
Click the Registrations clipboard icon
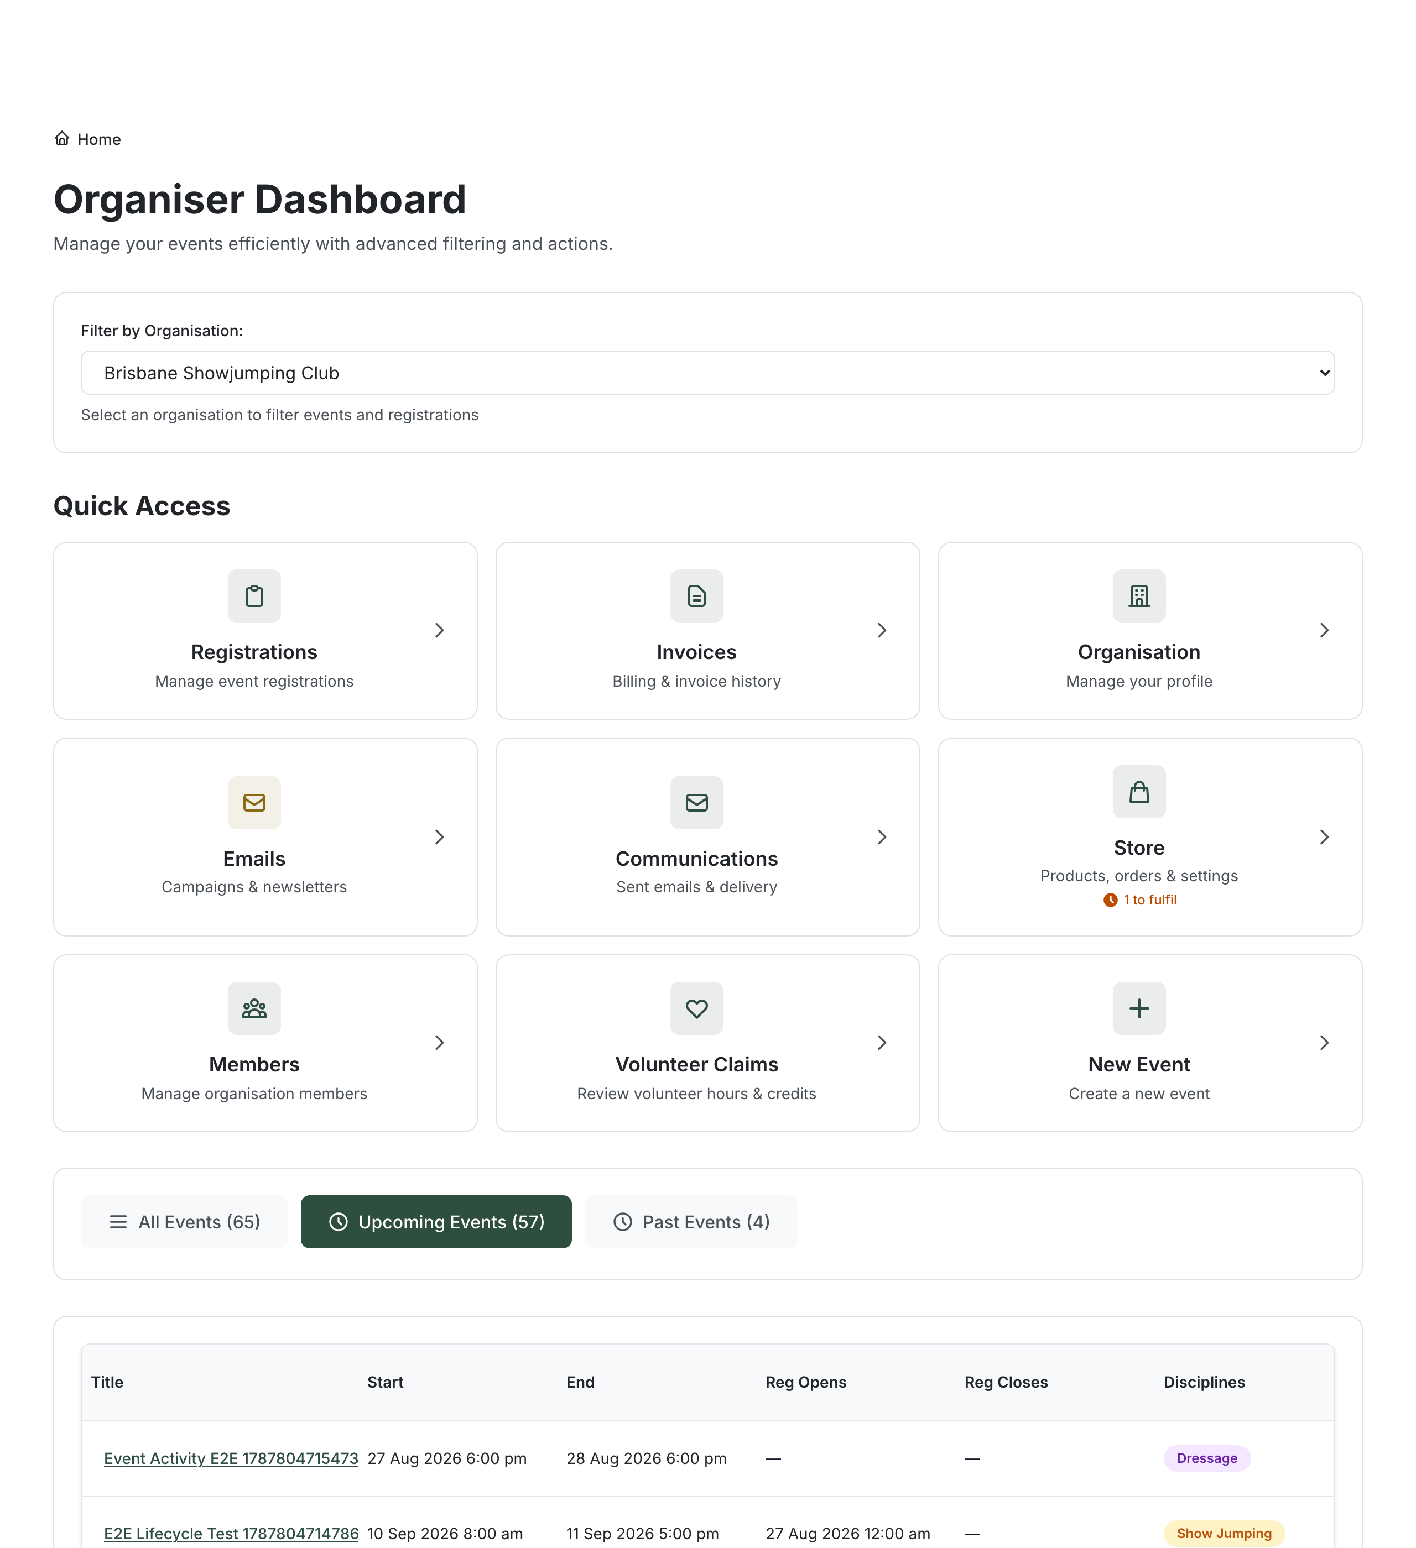(x=254, y=596)
